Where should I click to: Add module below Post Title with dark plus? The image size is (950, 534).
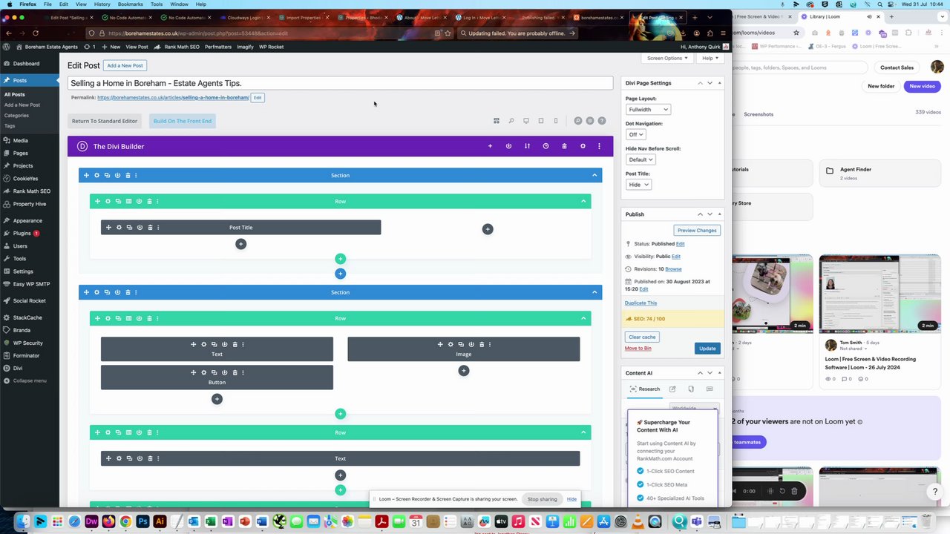(x=240, y=244)
